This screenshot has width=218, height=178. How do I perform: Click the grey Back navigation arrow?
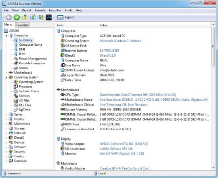click(x=8, y=17)
